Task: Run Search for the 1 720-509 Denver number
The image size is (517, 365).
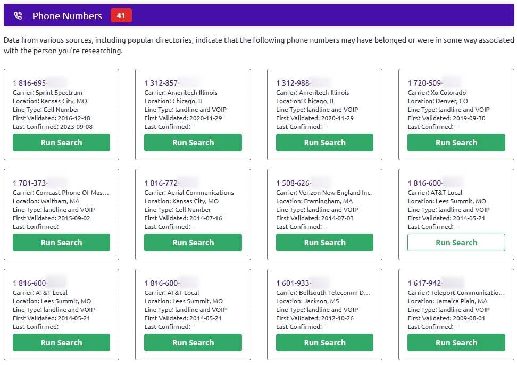Action: pyautogui.click(x=456, y=143)
